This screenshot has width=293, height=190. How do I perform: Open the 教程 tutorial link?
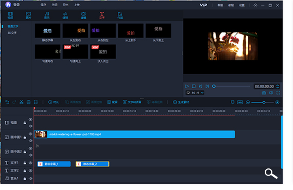click(231, 5)
